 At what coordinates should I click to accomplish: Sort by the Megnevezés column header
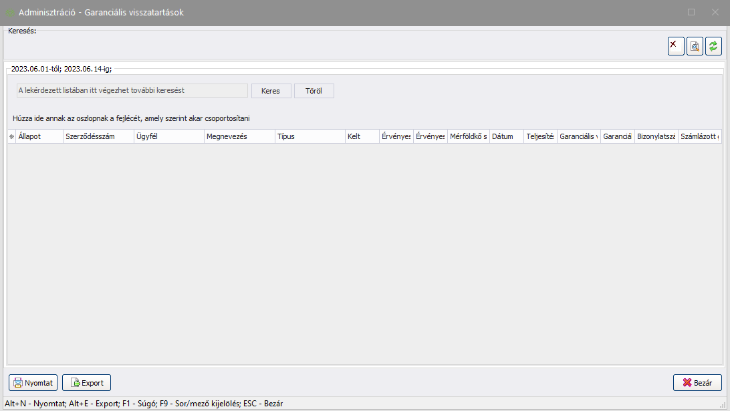[239, 136]
